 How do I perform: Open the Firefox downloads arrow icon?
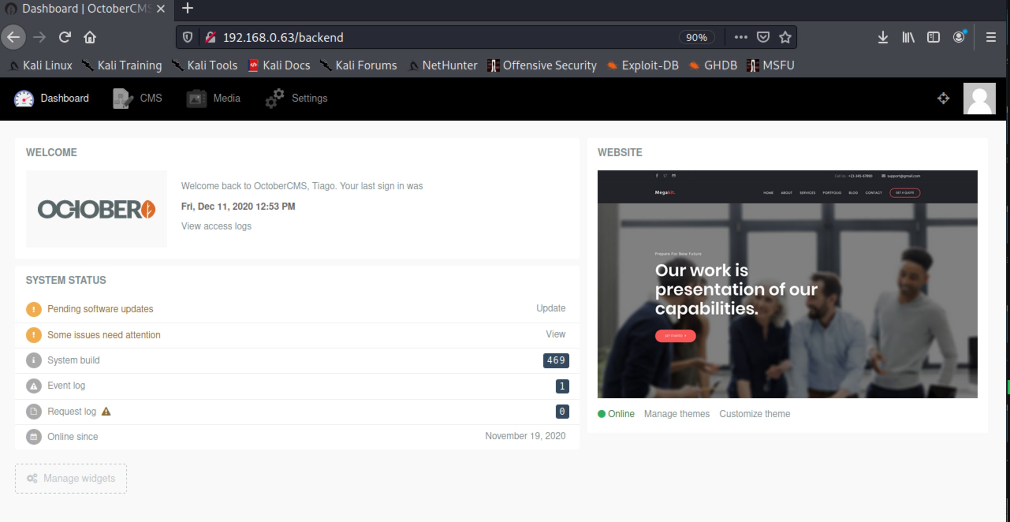[883, 37]
